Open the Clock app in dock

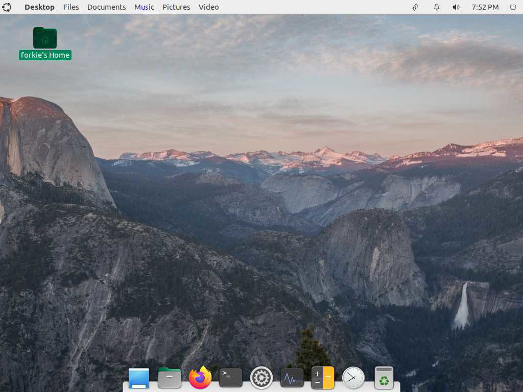click(353, 378)
